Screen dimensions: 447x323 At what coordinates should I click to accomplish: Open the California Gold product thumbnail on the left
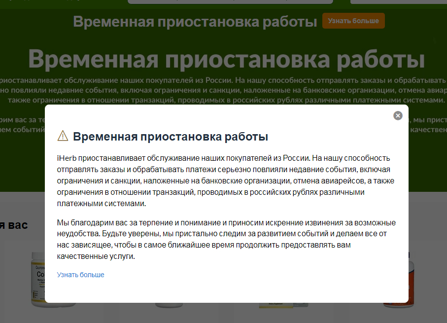pos(38,279)
